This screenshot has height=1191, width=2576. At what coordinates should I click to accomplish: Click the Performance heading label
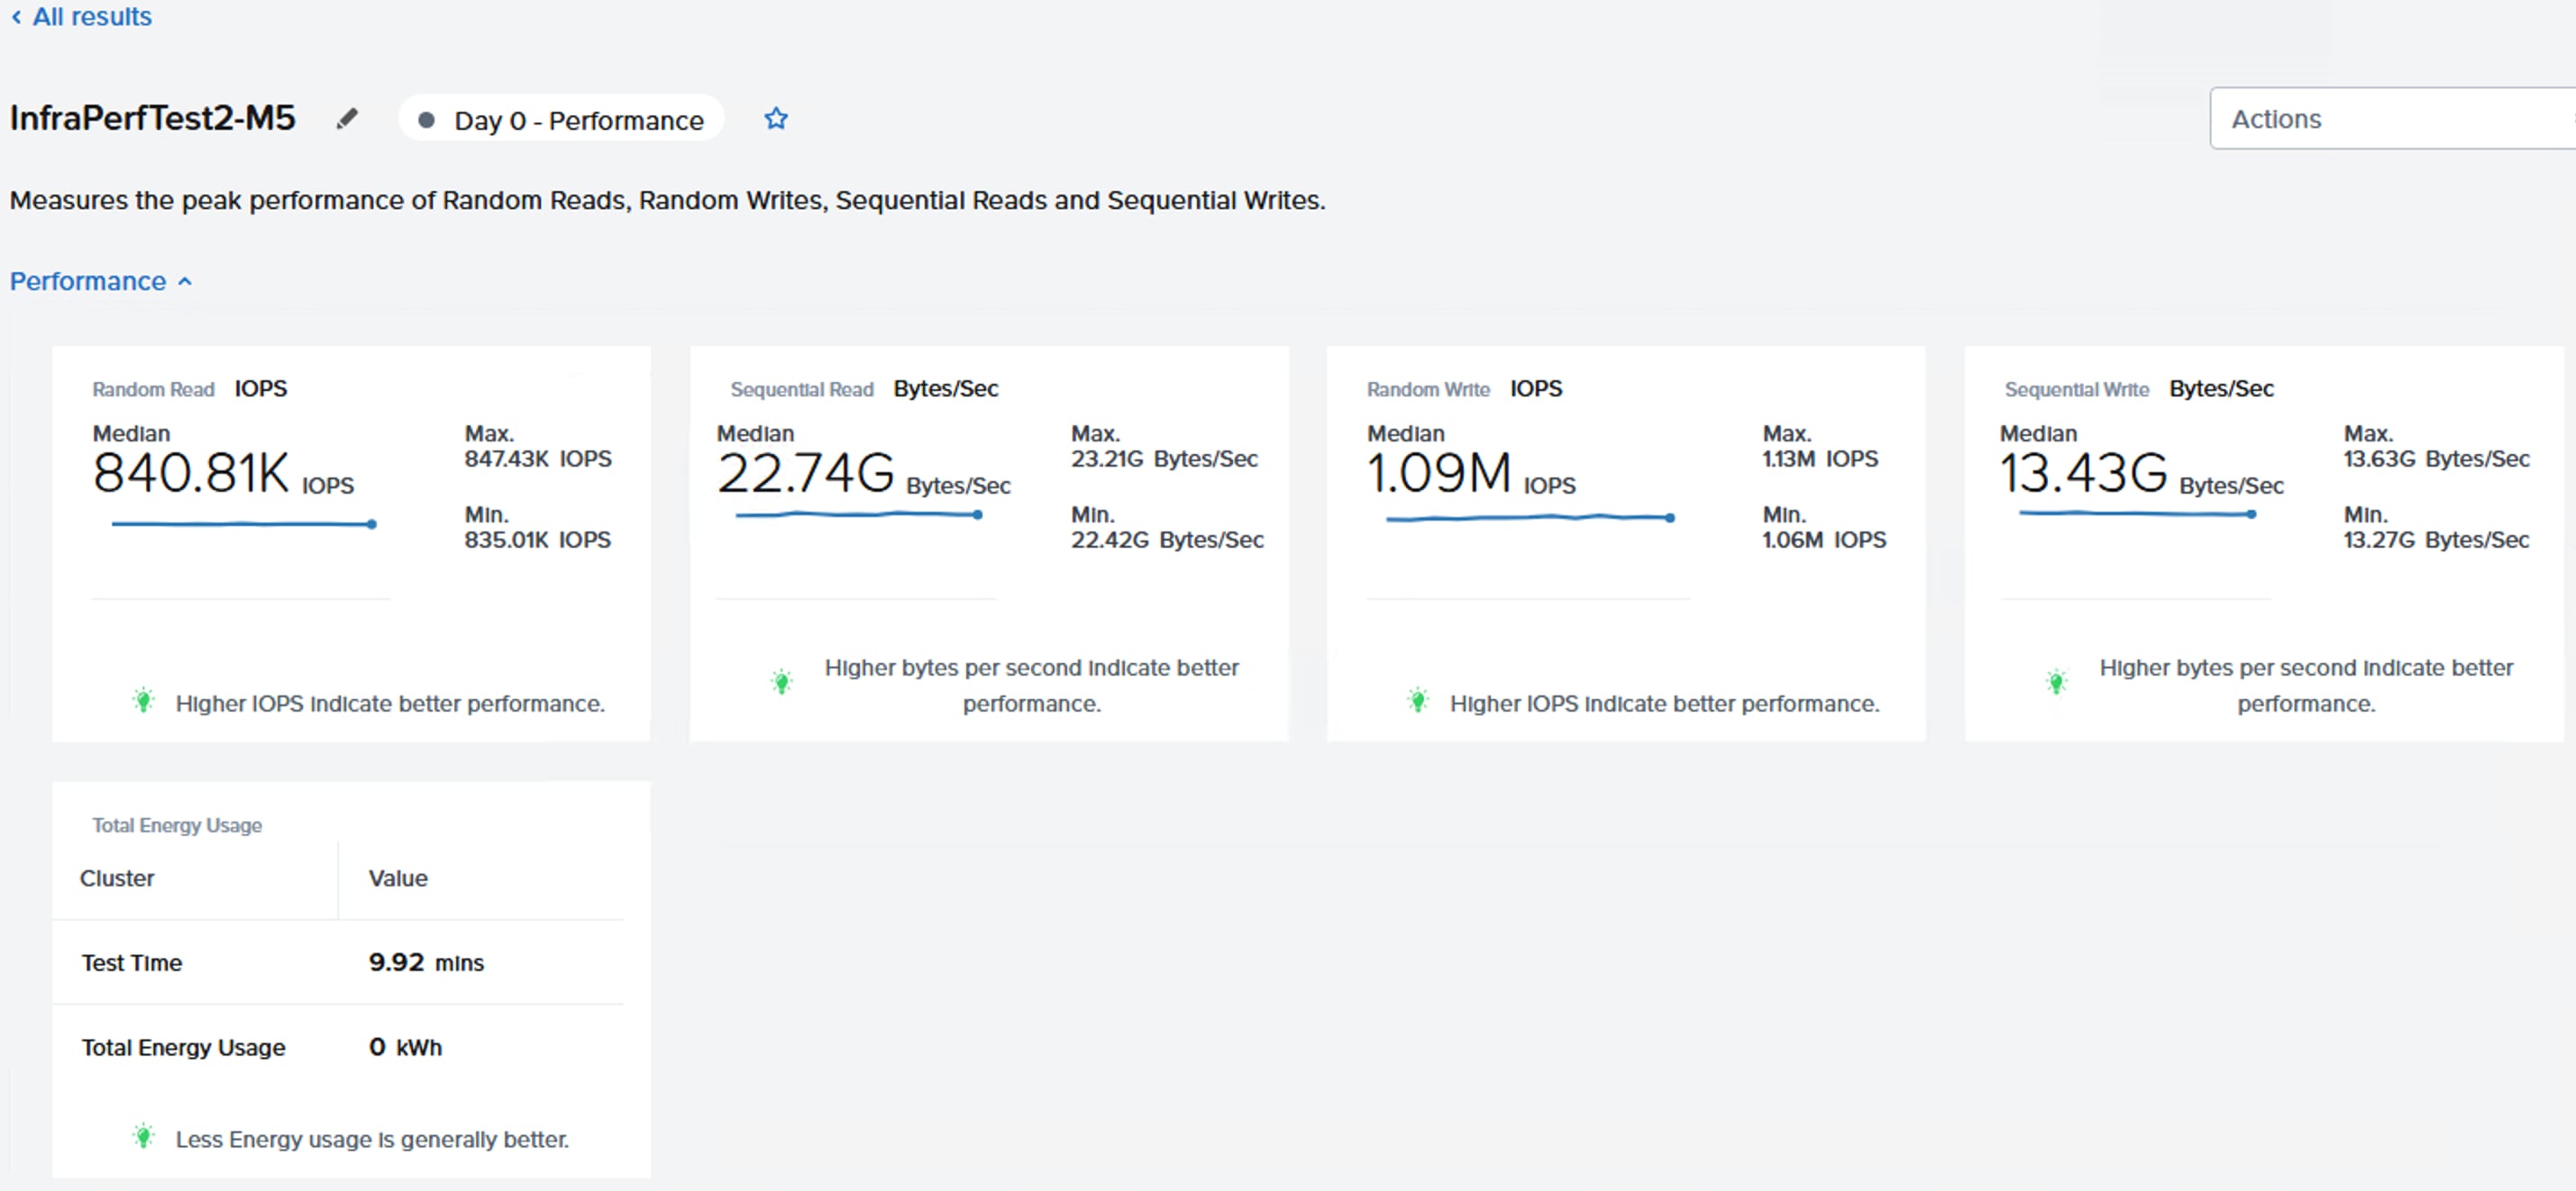[87, 281]
